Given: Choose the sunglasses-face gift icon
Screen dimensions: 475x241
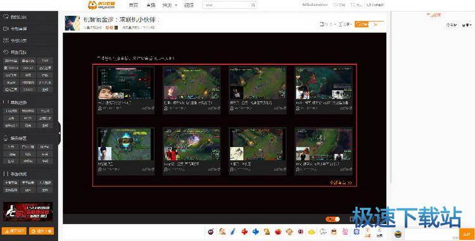Looking at the screenshot, I should click(334, 232).
